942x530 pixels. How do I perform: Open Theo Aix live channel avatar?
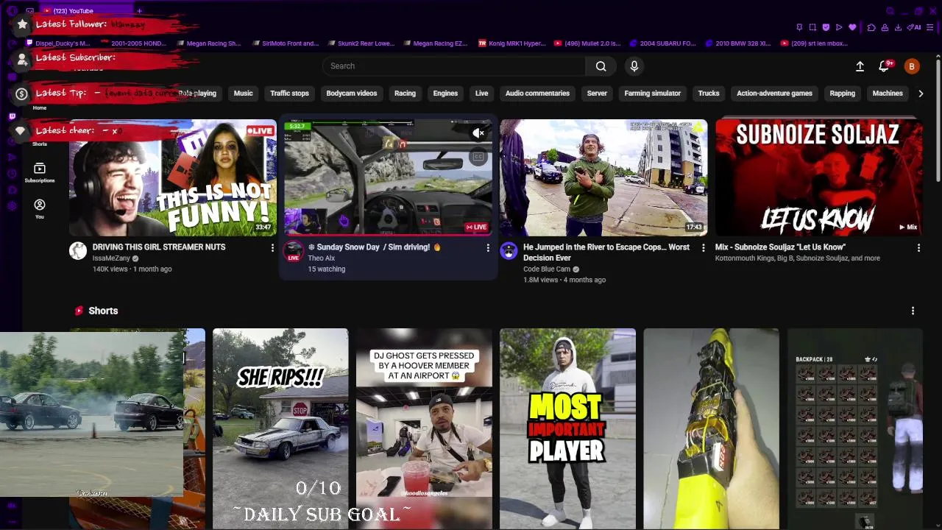[294, 251]
